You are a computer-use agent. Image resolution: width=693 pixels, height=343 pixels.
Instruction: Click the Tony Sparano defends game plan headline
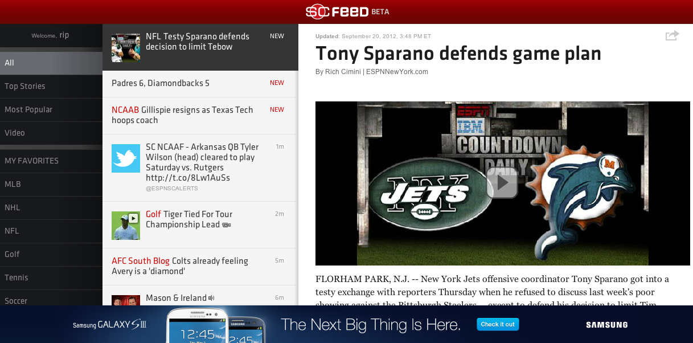click(x=458, y=54)
